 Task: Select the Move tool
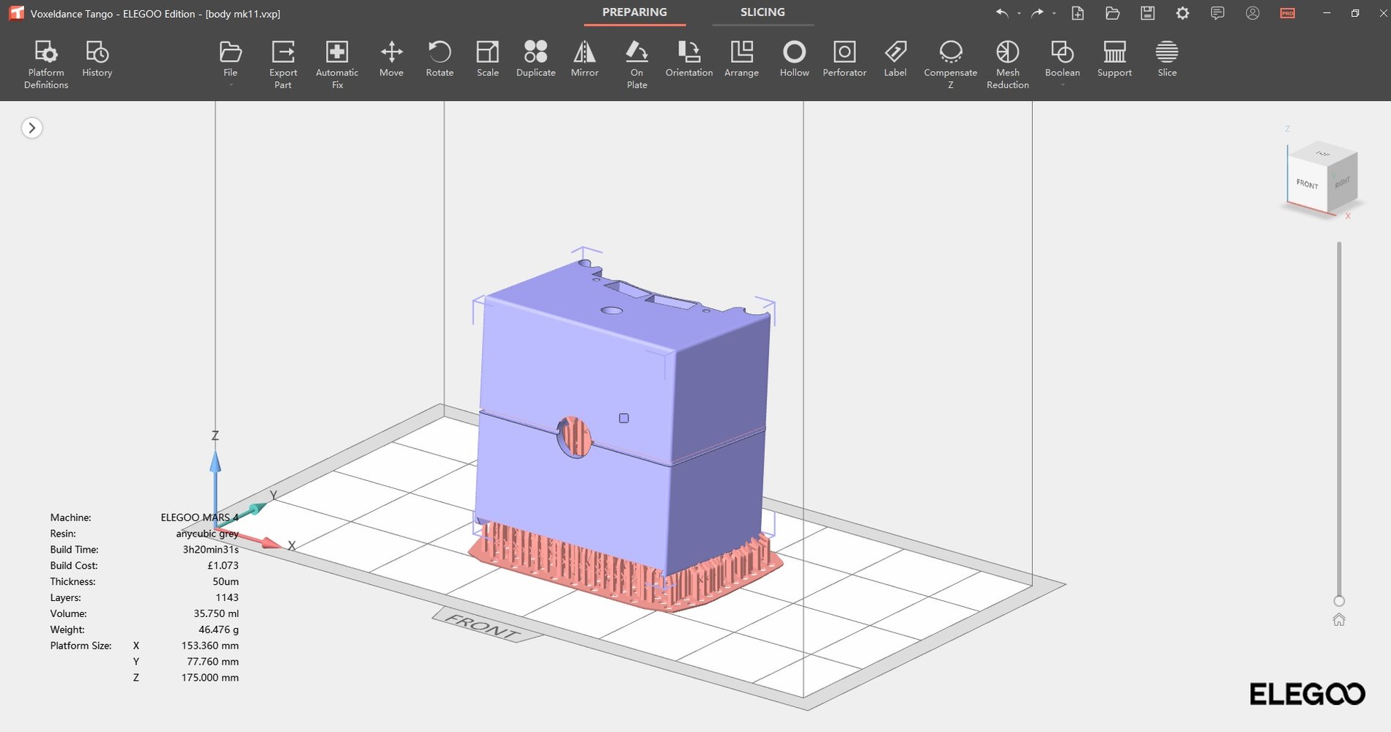coord(391,59)
